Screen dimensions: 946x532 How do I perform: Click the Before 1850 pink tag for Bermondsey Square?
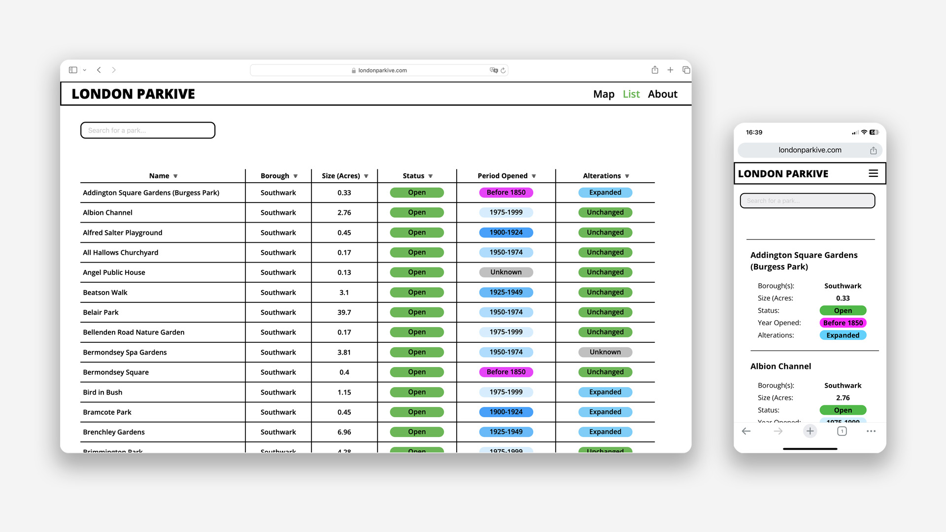coord(506,372)
